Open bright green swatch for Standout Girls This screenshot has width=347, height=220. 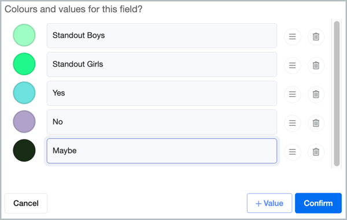tap(24, 64)
